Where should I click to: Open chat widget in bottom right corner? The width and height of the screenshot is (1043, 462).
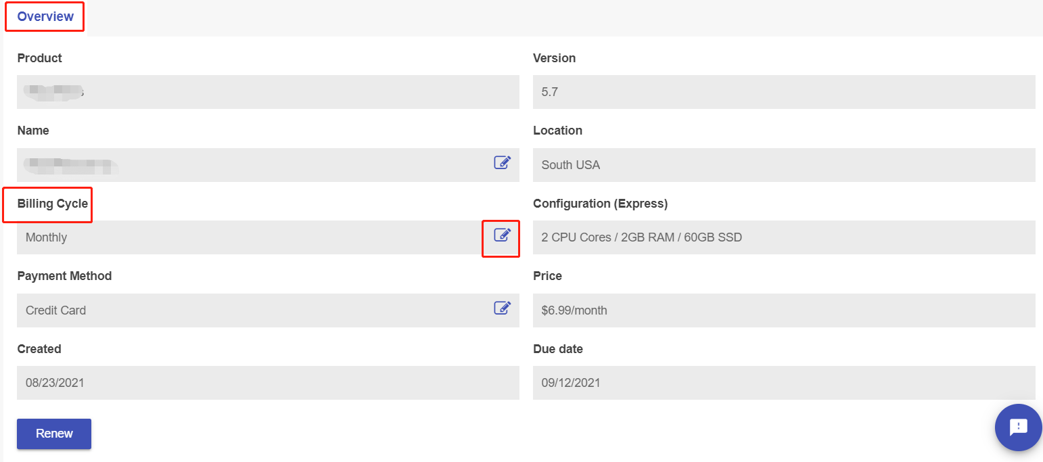coord(1018,428)
